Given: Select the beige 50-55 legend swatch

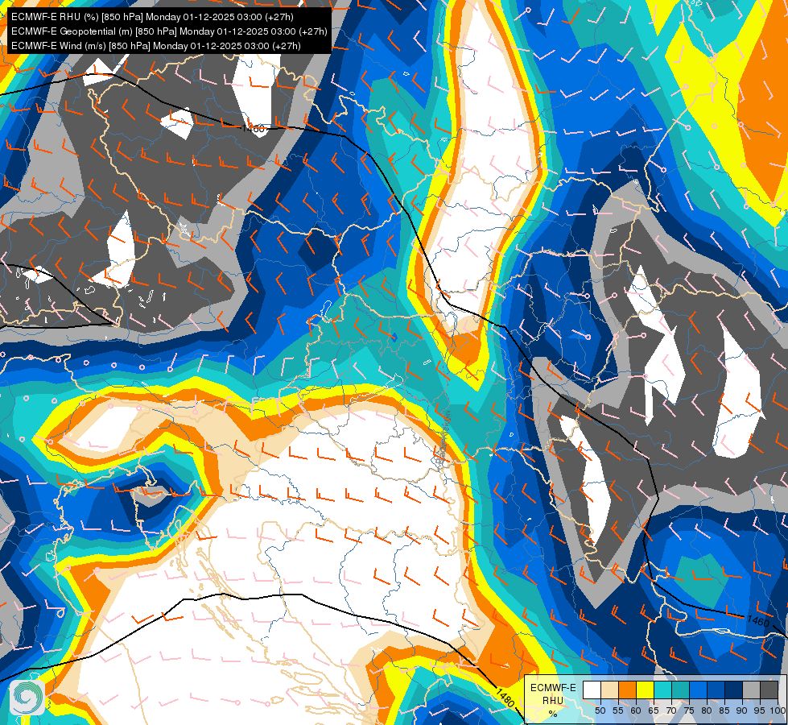Looking at the screenshot, I should coord(609,690).
